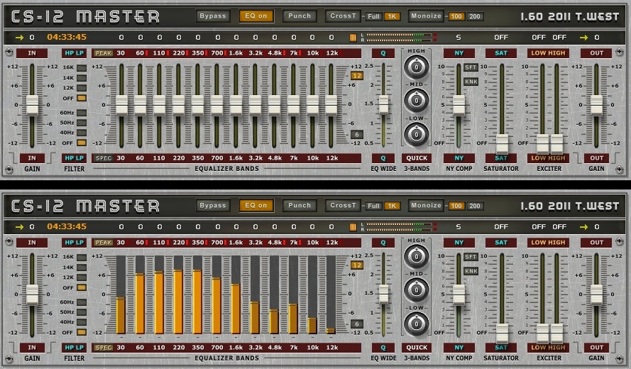Click the Saturator fader in upper plugin
Image resolution: width=631 pixels, height=369 pixels.
click(x=502, y=144)
